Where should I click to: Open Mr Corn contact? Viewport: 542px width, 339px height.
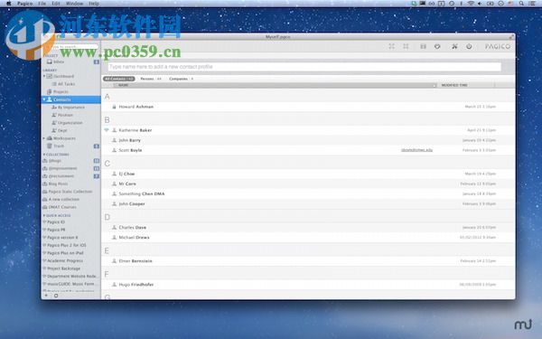click(x=127, y=184)
